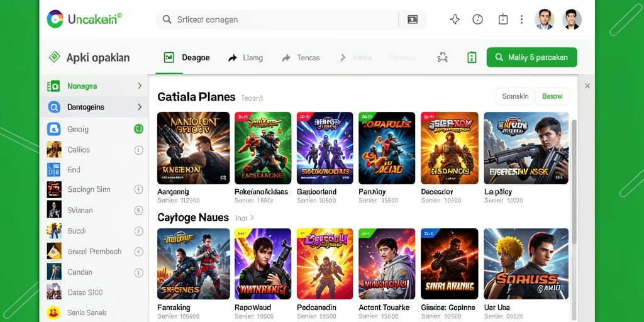Click the search magnifier icon in search bar

coord(167,19)
